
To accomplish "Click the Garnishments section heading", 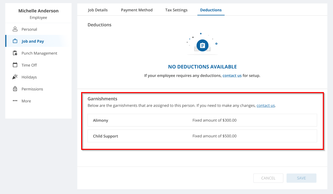I will [103, 99].
